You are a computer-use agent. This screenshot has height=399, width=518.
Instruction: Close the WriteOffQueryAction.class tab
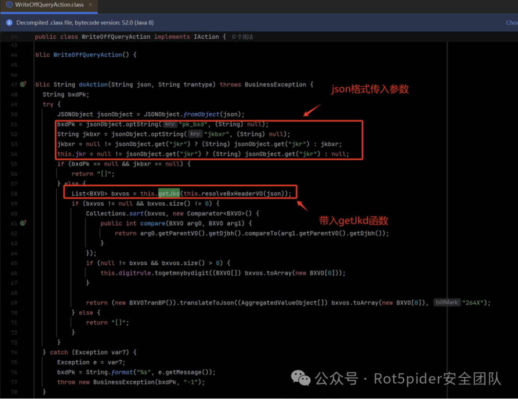(91, 5)
